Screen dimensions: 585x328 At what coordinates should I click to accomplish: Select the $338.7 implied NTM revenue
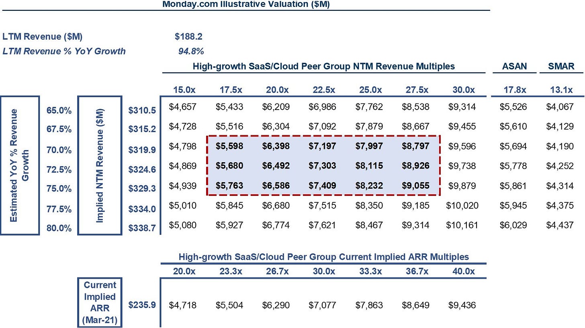pos(142,228)
